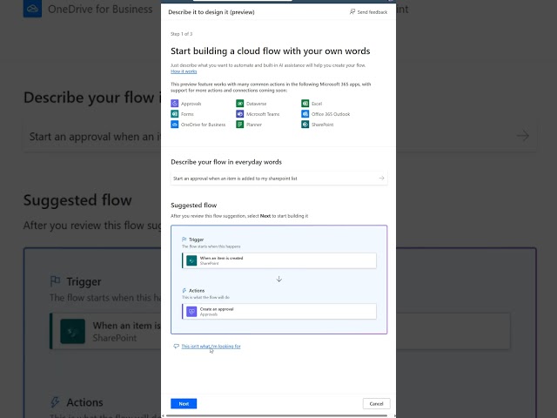Click the Forms app icon
The image size is (557, 418).
pos(174,114)
